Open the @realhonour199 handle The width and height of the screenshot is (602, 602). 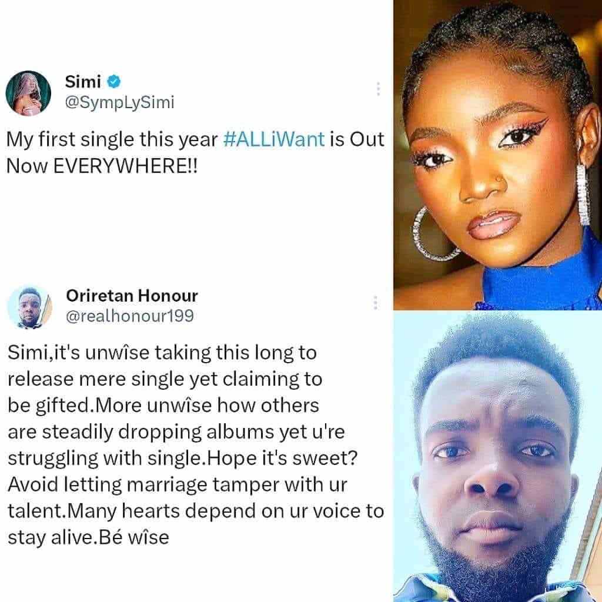click(x=130, y=316)
